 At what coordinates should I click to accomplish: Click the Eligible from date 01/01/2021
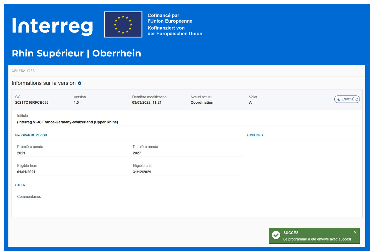coord(26,172)
